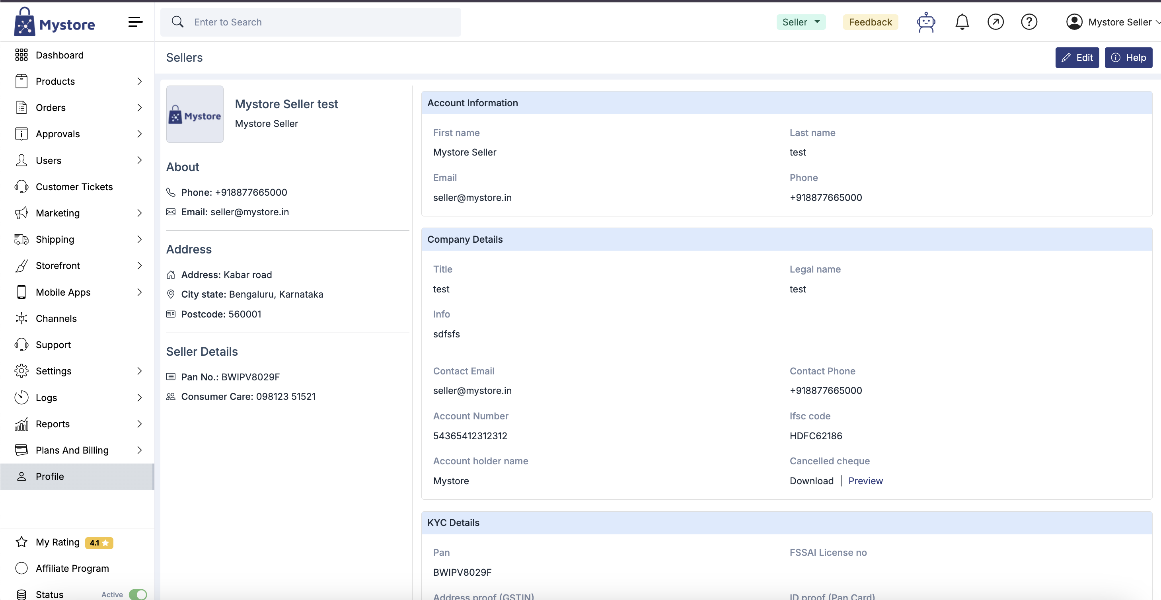Click the user avatar icon
Image resolution: width=1161 pixels, height=600 pixels.
click(x=1074, y=22)
